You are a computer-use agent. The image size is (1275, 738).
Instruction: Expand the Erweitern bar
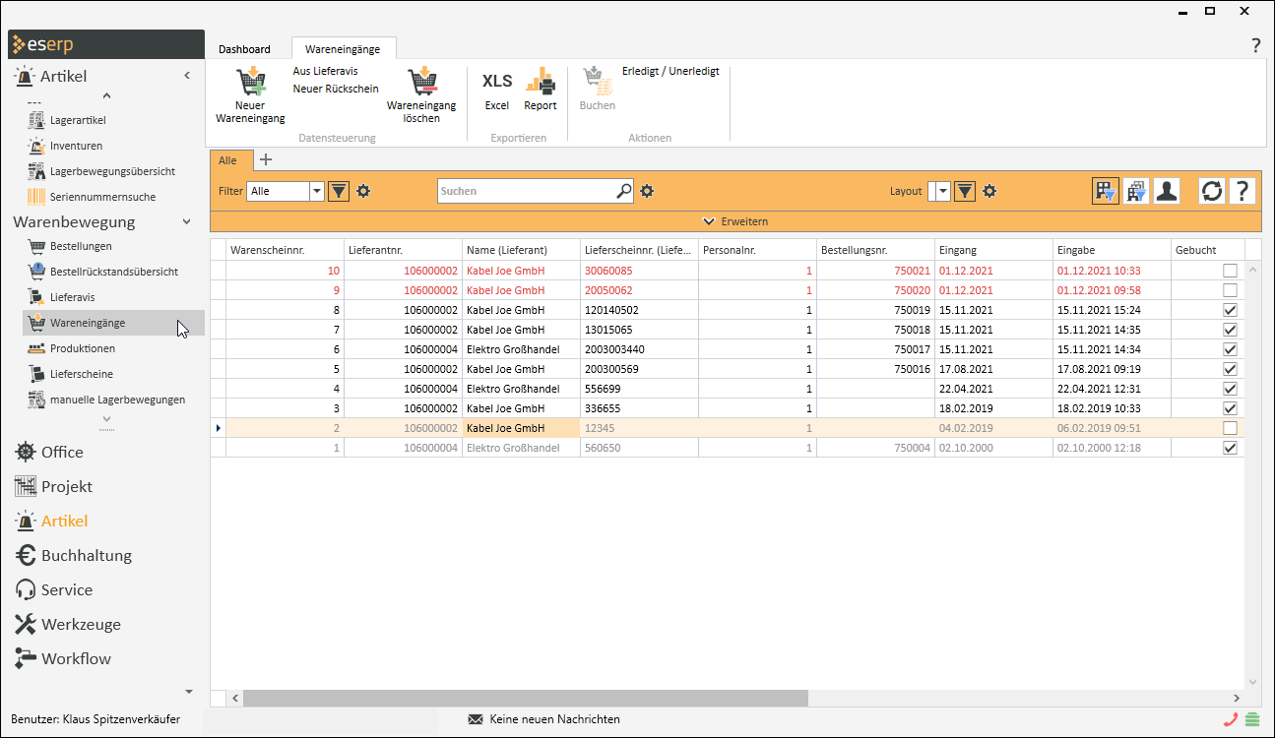pos(735,221)
